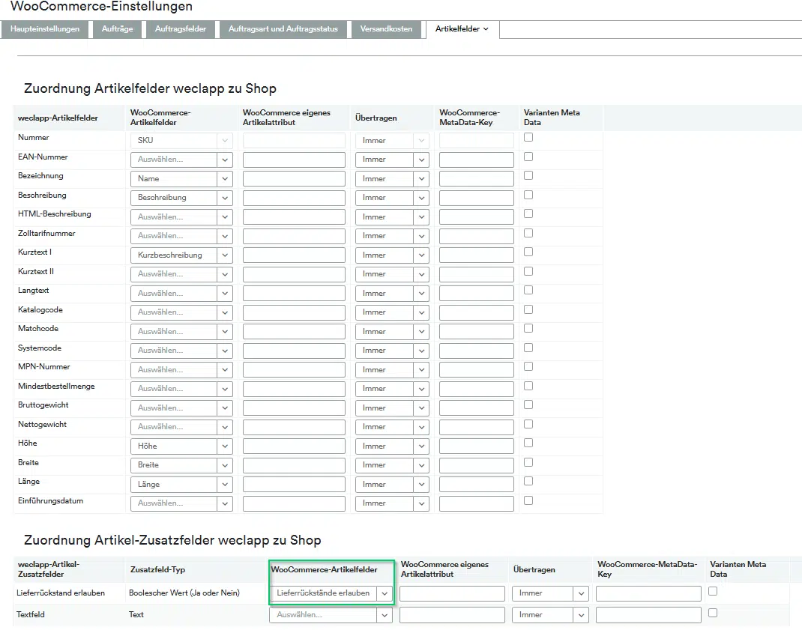Change Übertragen setting for Bezeichnung
Image resolution: width=802 pixels, height=630 pixels.
tap(392, 179)
